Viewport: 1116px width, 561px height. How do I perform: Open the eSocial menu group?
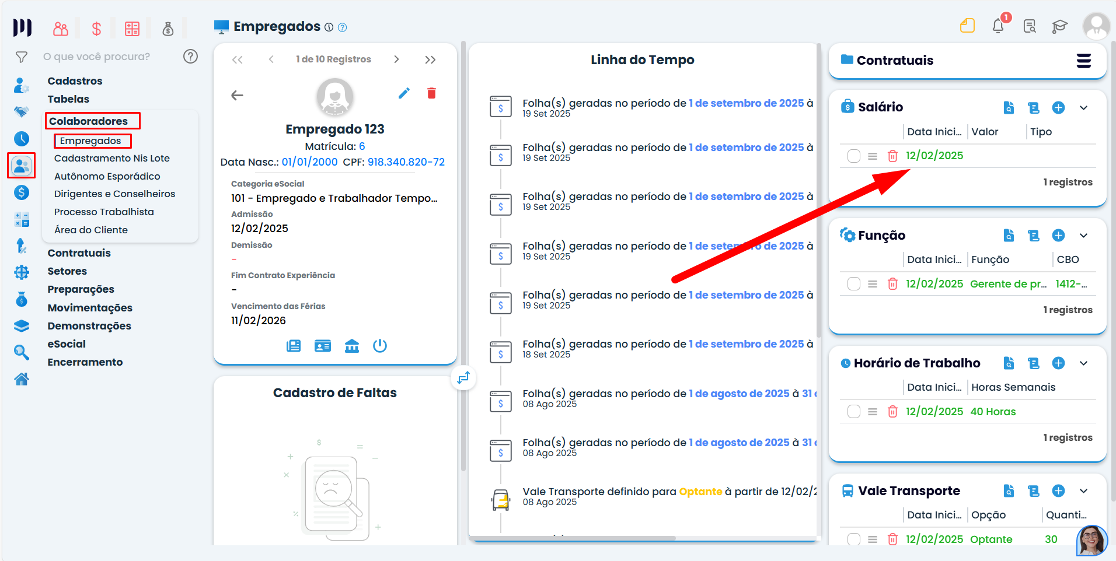tap(67, 344)
